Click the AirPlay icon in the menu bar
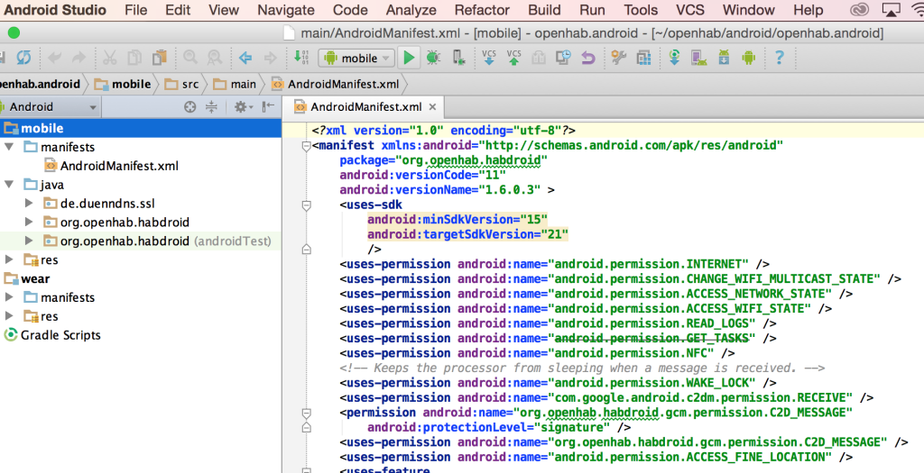The image size is (924, 473). [x=891, y=9]
